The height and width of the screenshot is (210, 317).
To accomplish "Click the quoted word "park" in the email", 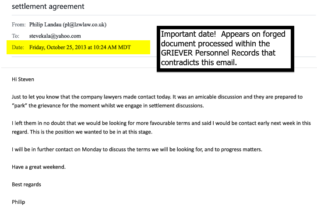I will pos(19,105).
